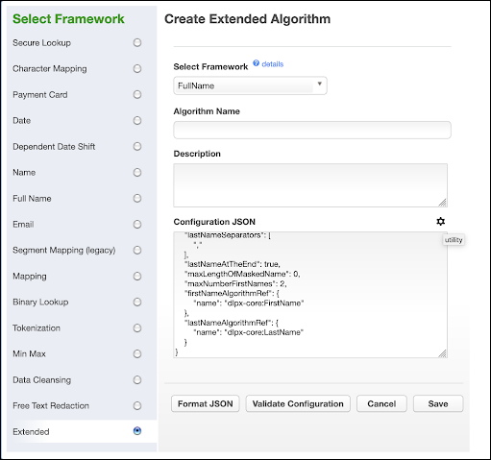Viewport: 491px width, 460px height.
Task: Select the Payment Card radio button
Action: (x=137, y=94)
